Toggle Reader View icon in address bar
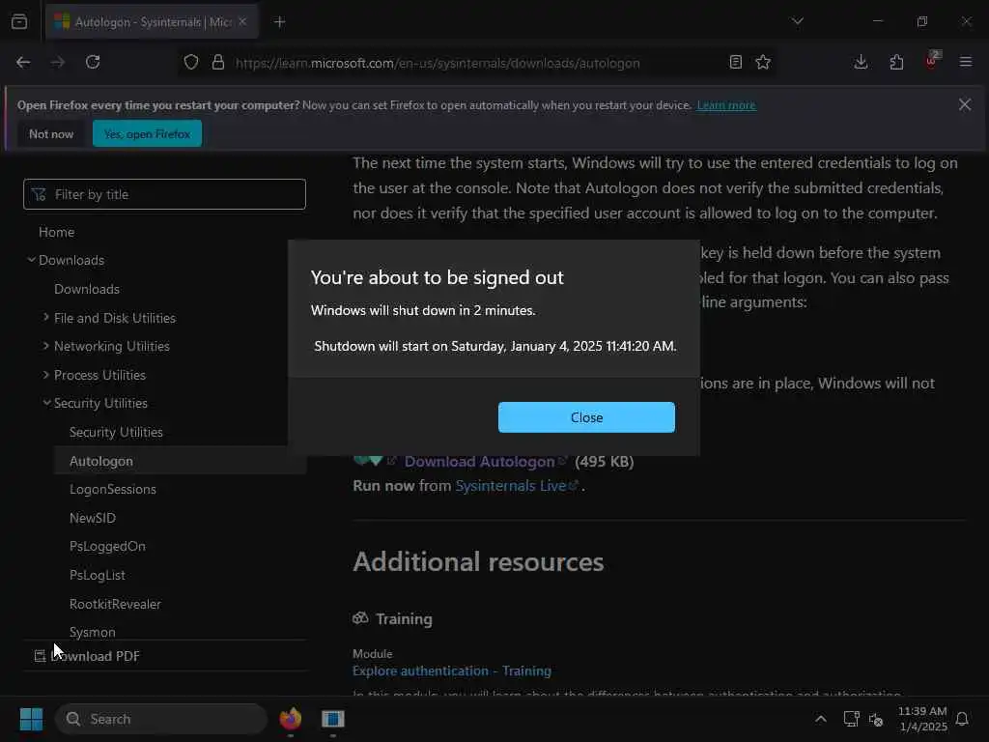989x742 pixels. pos(735,62)
